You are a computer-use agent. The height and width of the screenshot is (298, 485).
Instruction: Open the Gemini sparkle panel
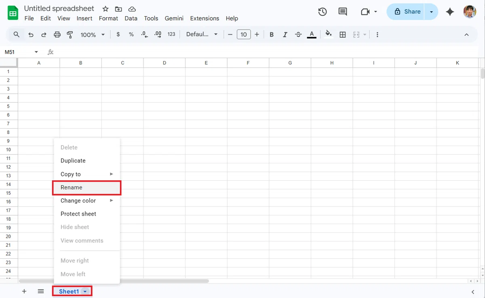[450, 12]
